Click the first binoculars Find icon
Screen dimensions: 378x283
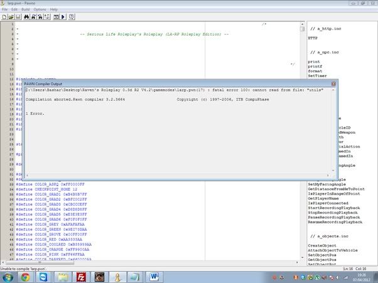click(26, 17)
